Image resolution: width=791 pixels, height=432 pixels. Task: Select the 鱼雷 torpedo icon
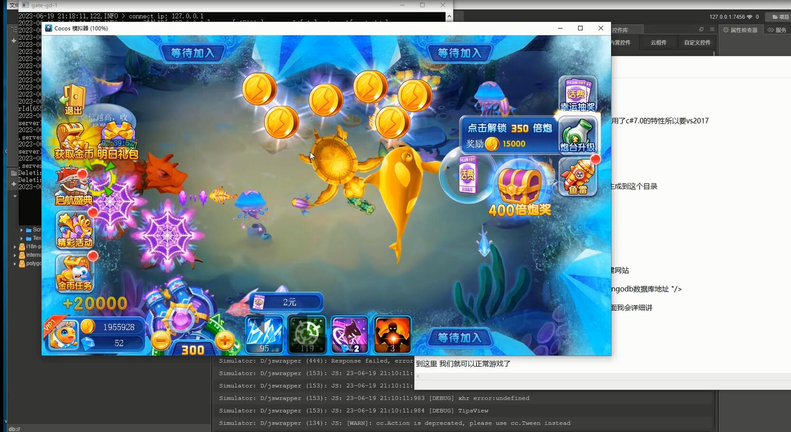578,177
